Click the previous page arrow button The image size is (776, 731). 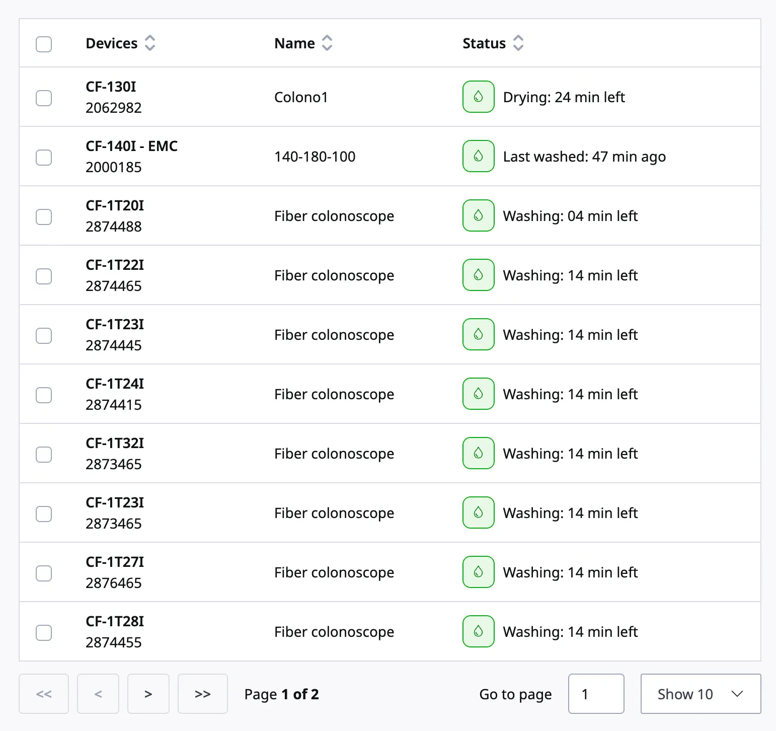click(x=98, y=694)
